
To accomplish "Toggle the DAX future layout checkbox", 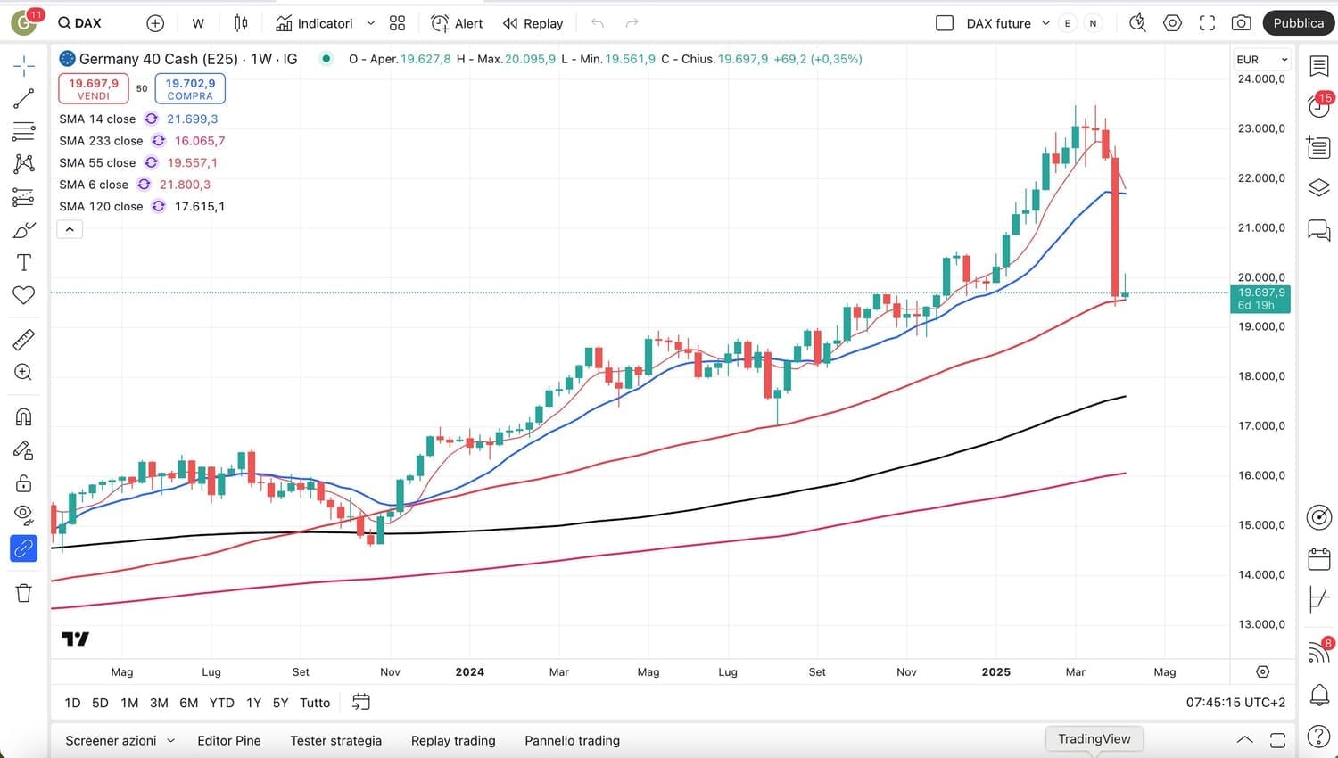I will 945,23.
